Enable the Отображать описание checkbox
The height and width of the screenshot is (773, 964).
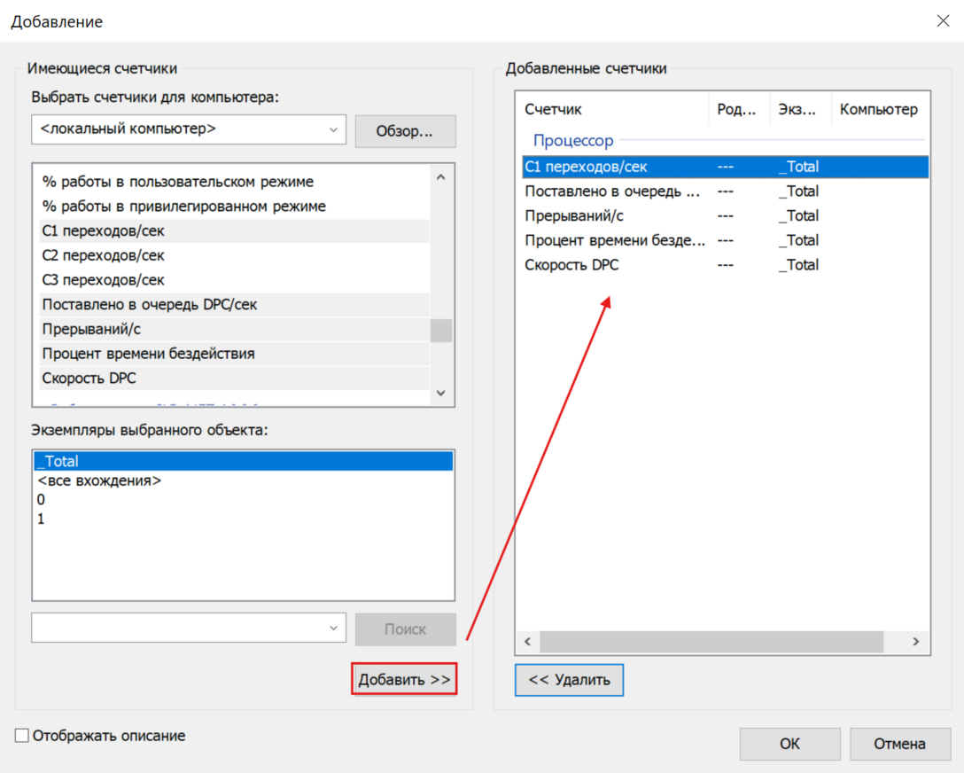tap(22, 736)
